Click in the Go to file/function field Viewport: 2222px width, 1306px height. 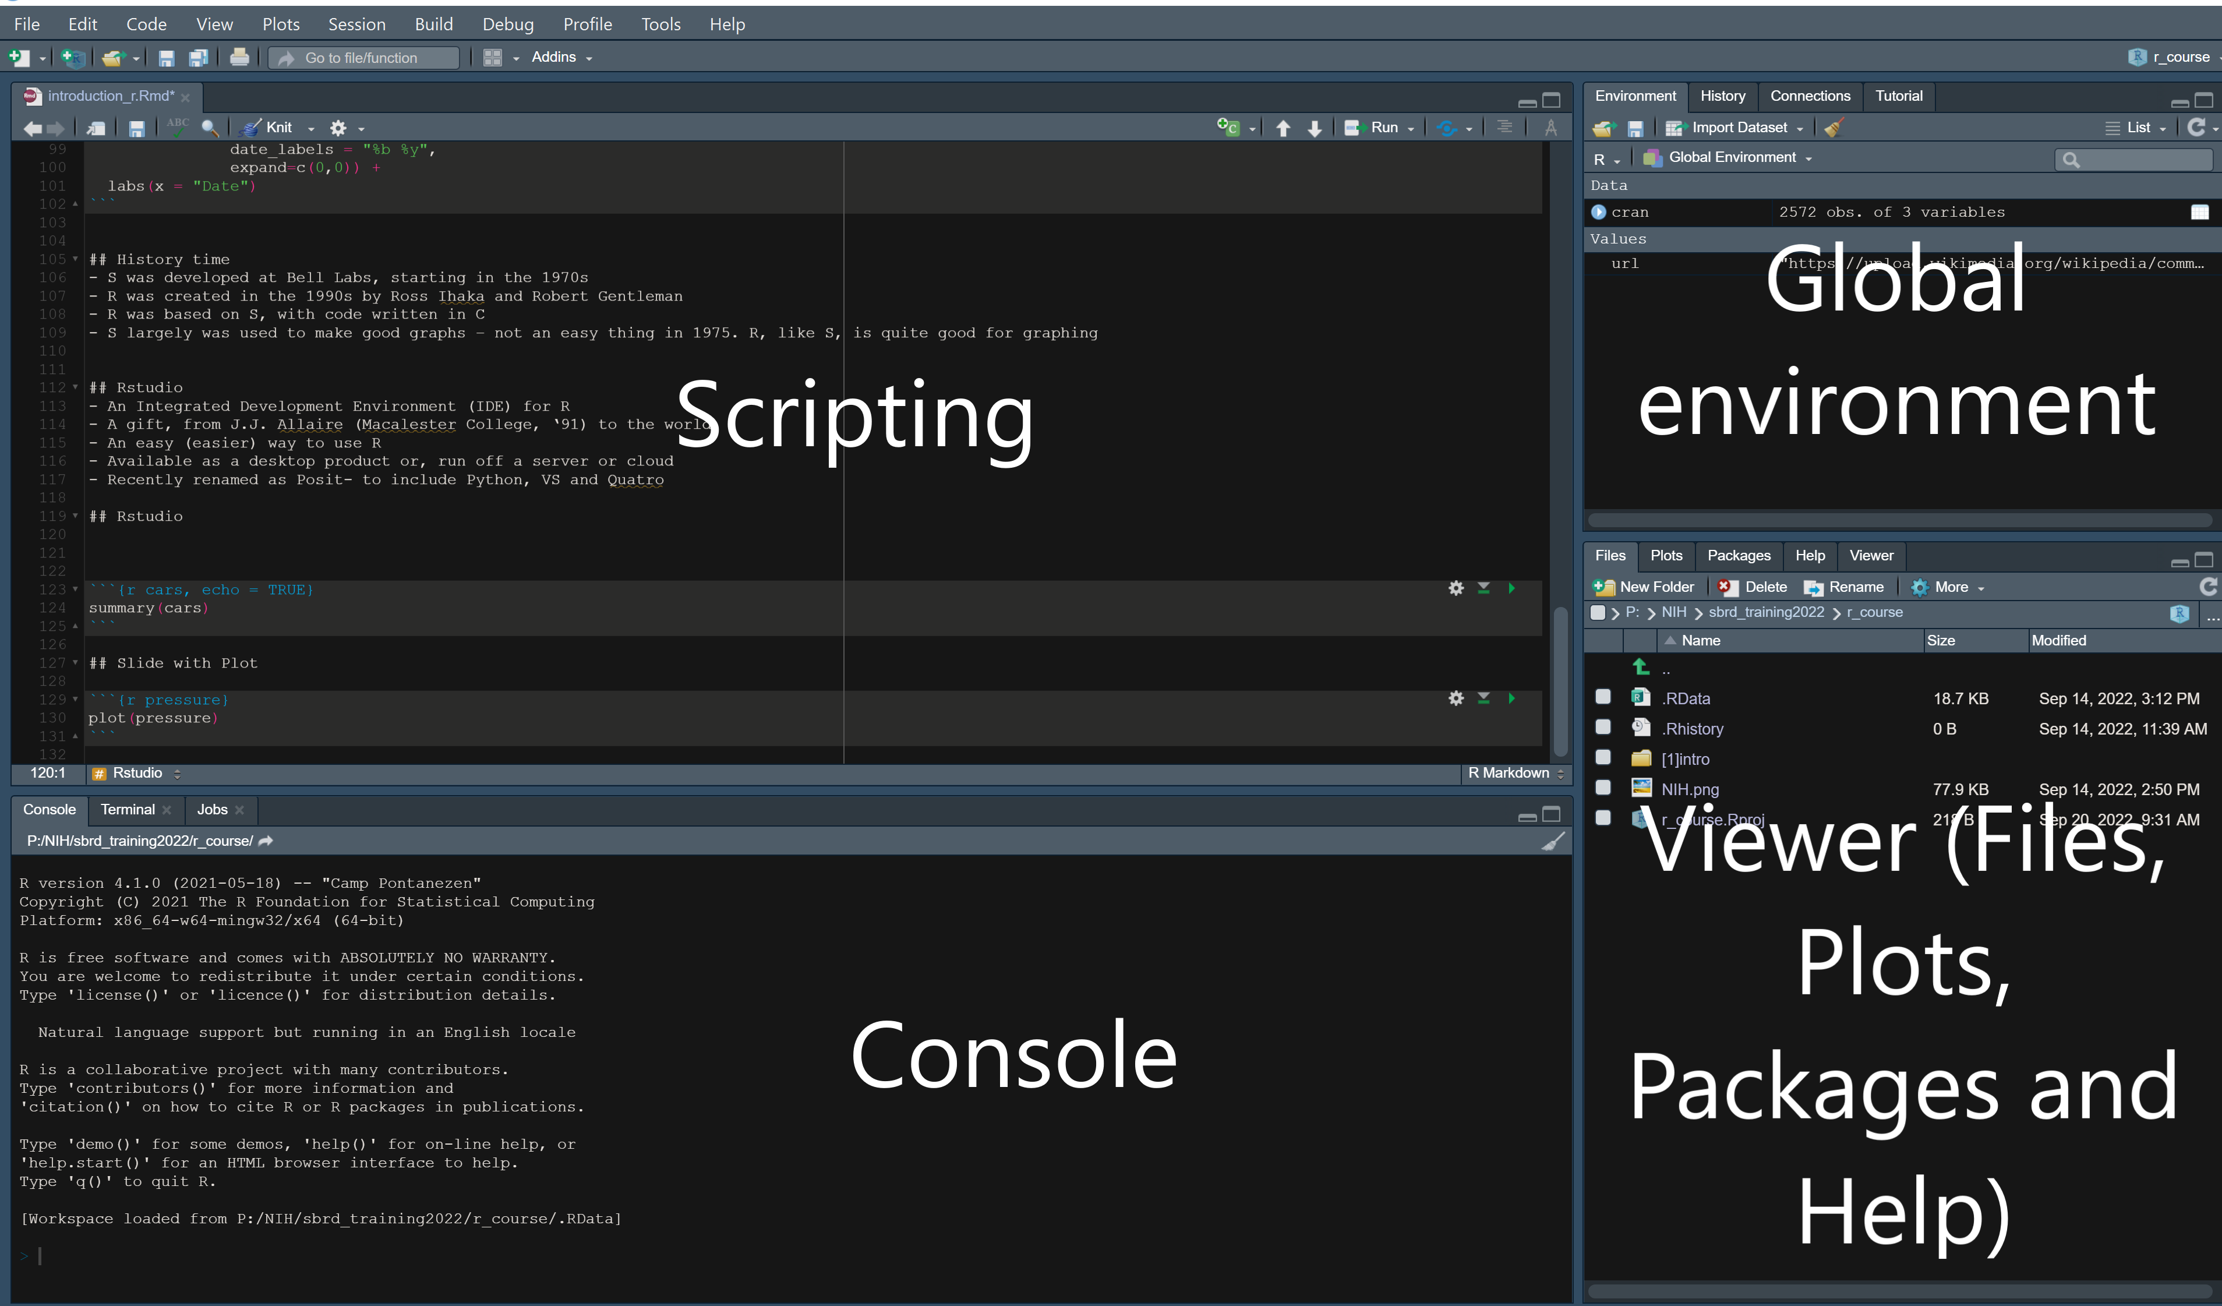(363, 58)
